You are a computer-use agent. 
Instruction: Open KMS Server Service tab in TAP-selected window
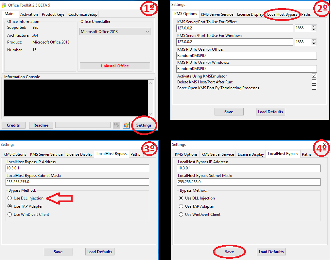pos(46,154)
